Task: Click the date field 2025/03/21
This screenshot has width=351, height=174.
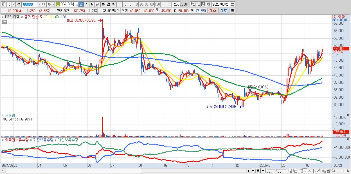Action: [x=221, y=4]
